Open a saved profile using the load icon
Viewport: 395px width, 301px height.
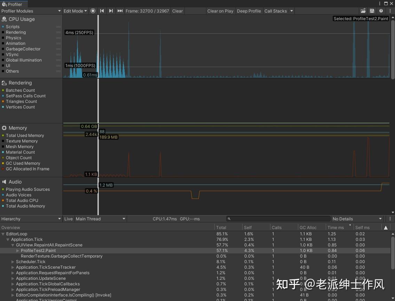click(x=363, y=11)
